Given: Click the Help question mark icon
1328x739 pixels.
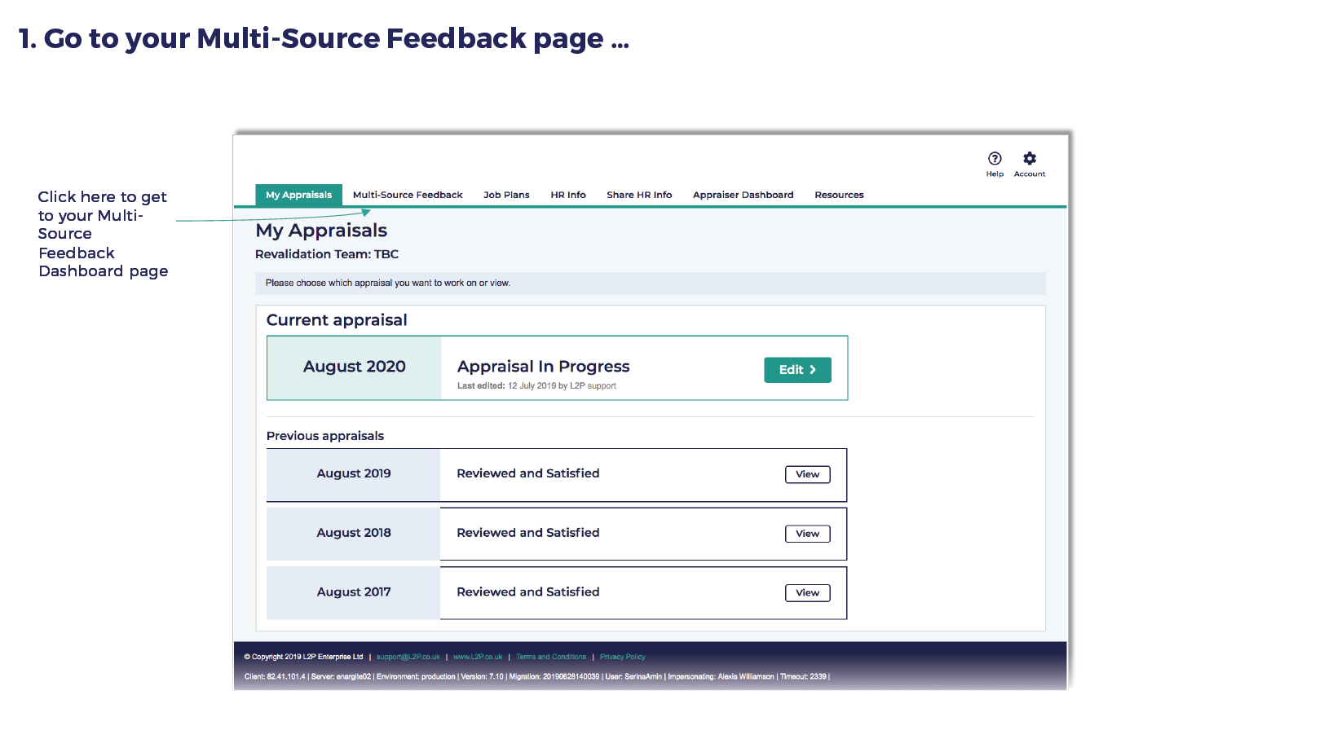Looking at the screenshot, I should click(x=994, y=159).
